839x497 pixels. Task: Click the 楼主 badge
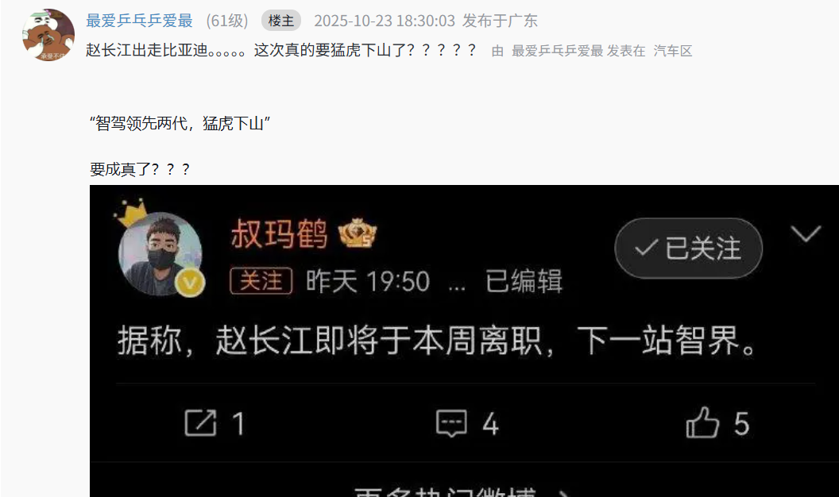point(281,21)
